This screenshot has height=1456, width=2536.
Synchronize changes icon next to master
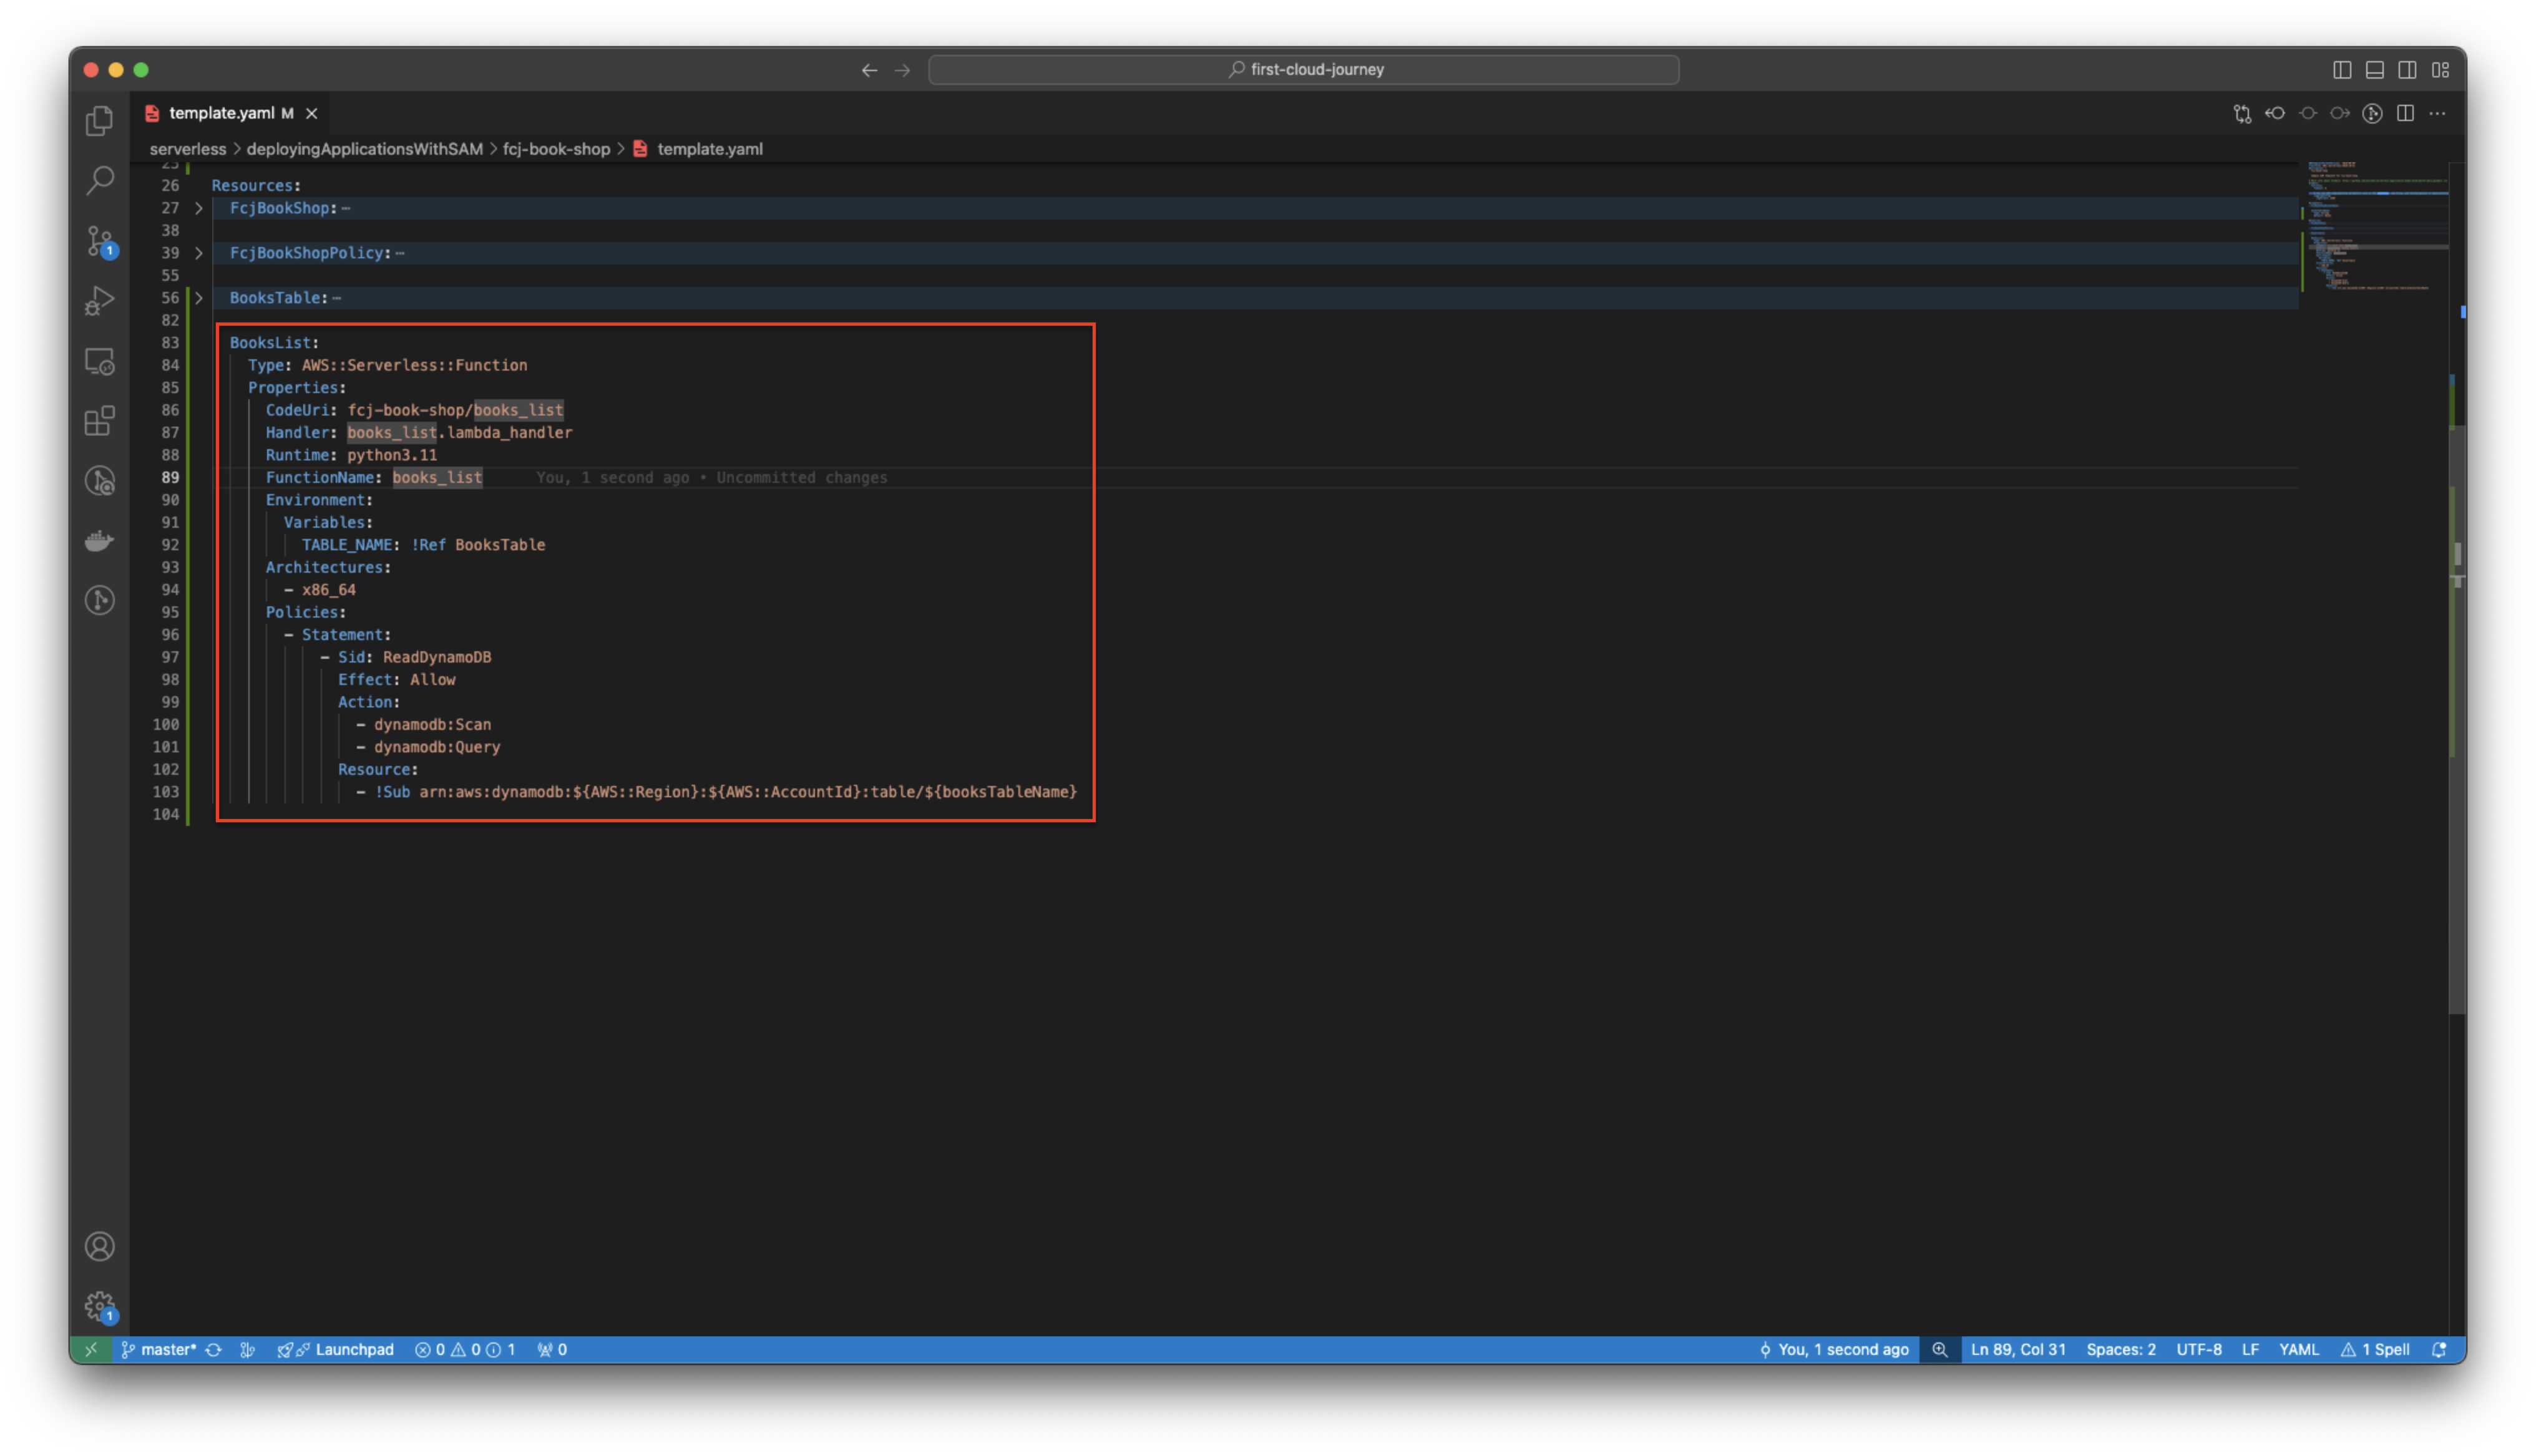pos(213,1350)
